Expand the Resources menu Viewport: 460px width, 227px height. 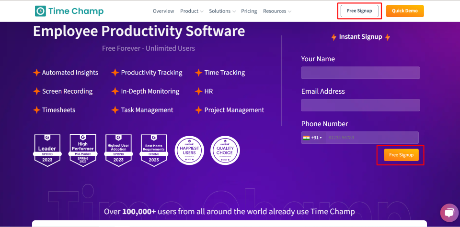pos(277,11)
